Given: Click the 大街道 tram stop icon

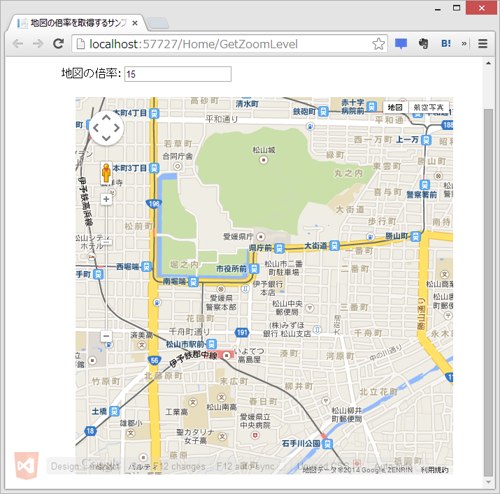Looking at the screenshot, I should [334, 245].
